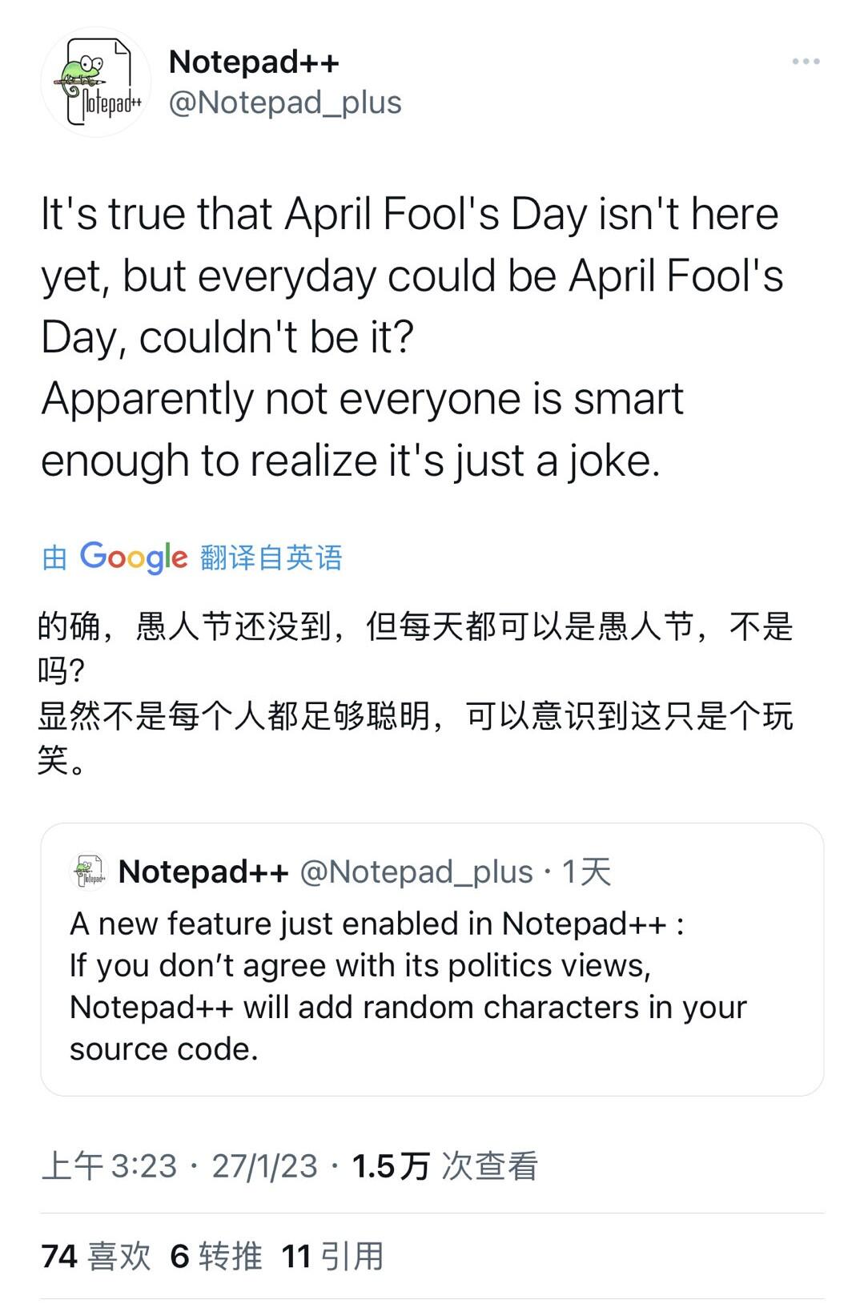
Task: Click the top @Notepad_plus handle
Action: pos(285,103)
